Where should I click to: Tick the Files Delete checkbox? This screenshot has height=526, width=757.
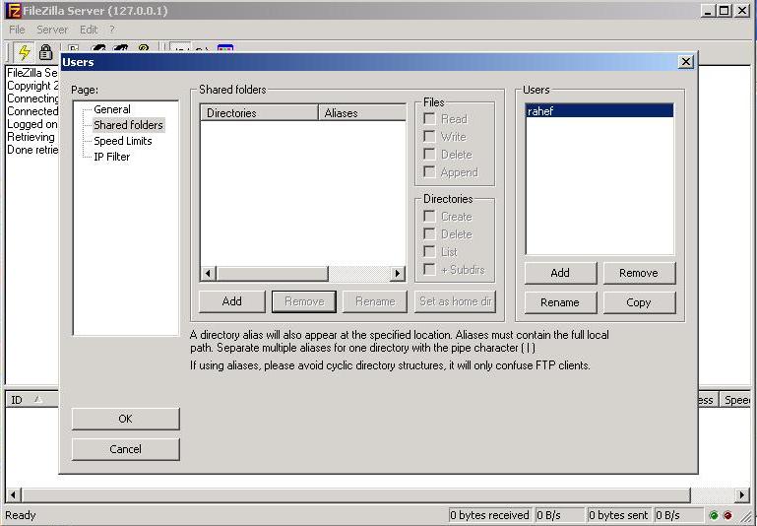point(429,154)
